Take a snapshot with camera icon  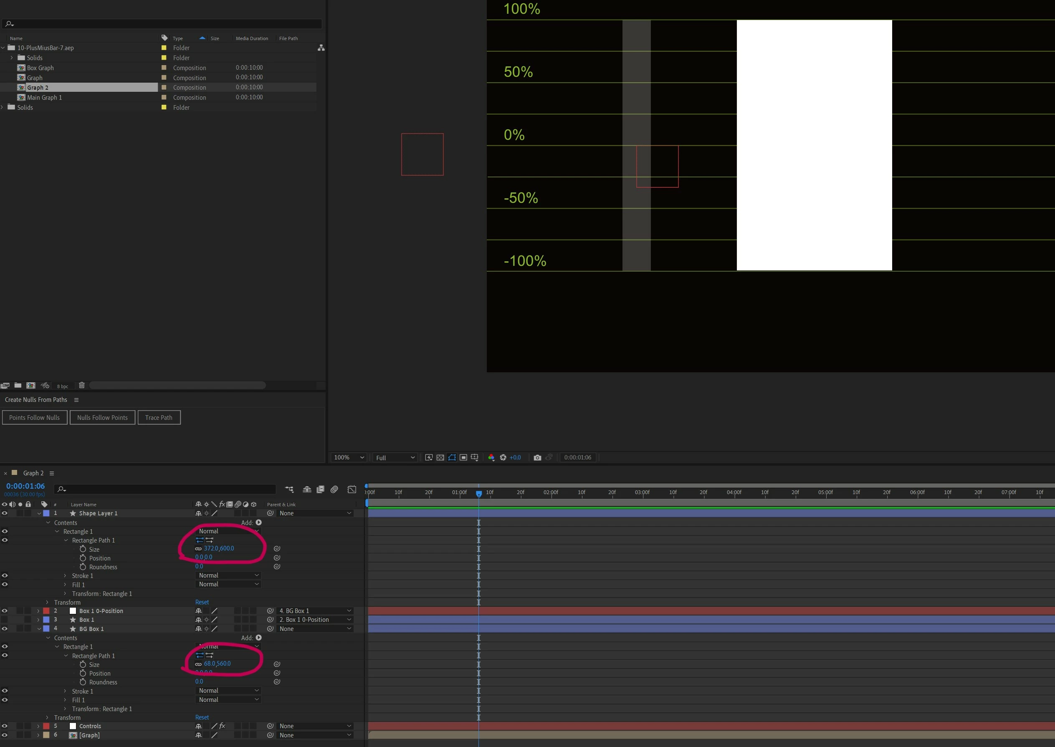click(537, 457)
